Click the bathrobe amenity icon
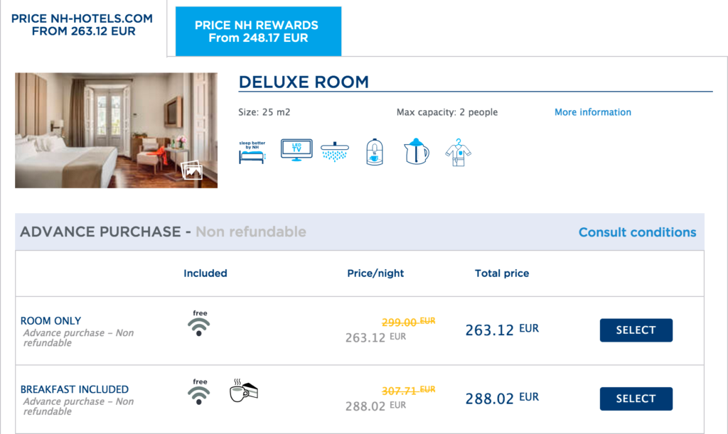Image resolution: width=728 pixels, height=434 pixels. coord(459,152)
